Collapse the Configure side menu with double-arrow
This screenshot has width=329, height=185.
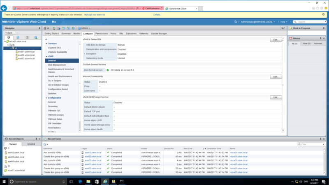coord(46,39)
